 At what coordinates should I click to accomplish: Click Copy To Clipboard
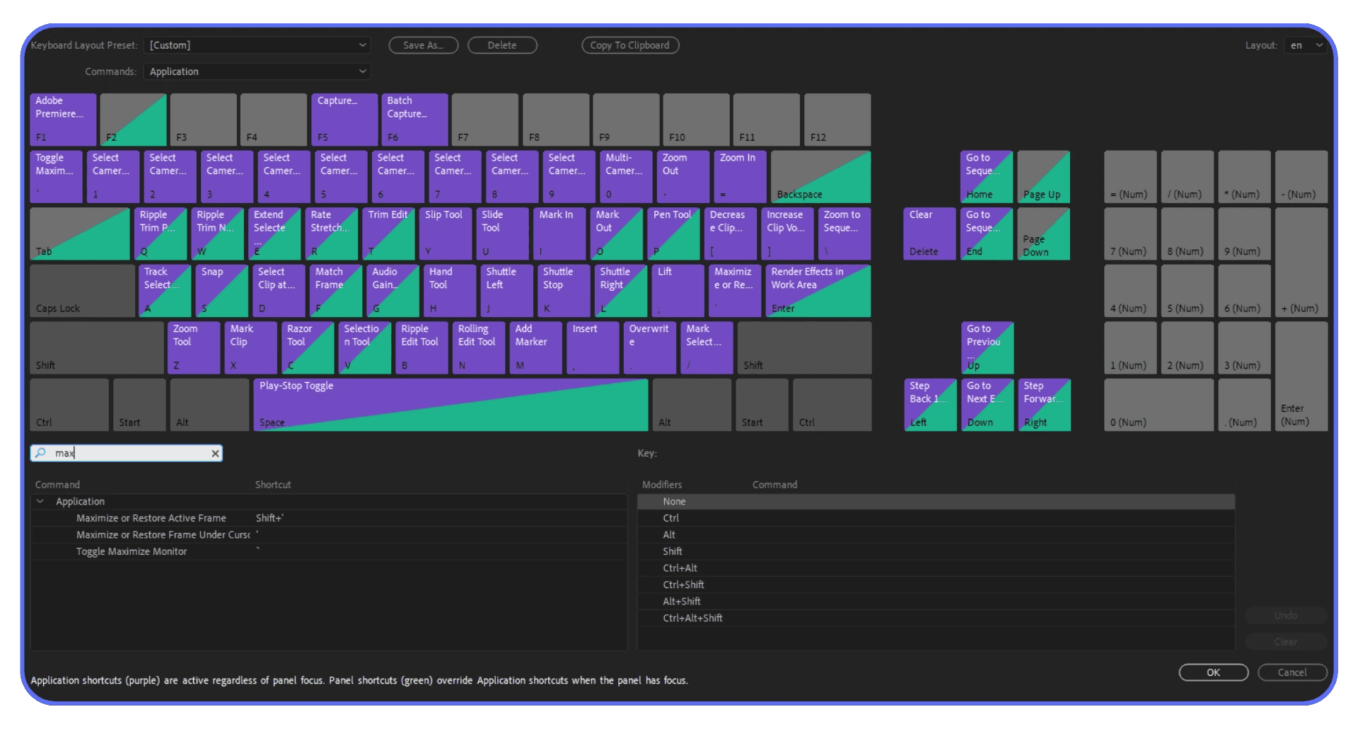(629, 45)
